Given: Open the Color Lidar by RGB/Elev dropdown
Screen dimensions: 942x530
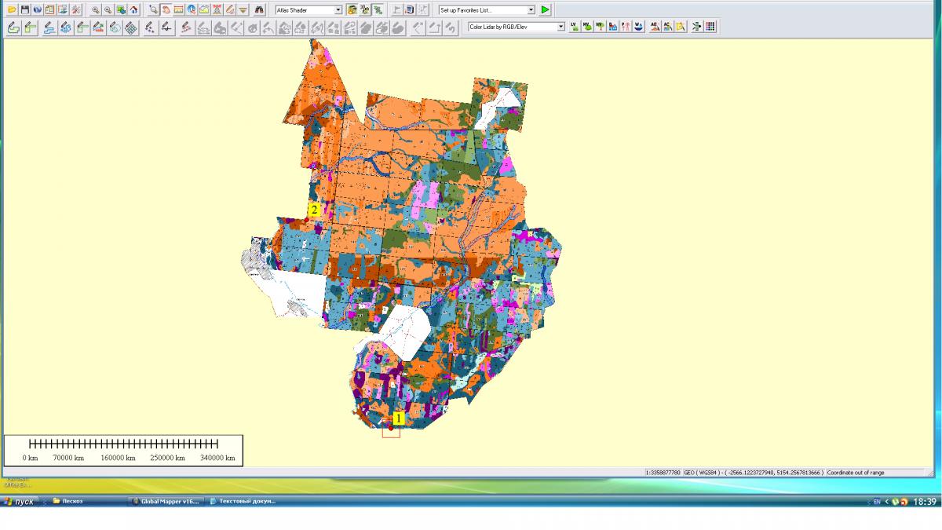Looking at the screenshot, I should pos(560,27).
